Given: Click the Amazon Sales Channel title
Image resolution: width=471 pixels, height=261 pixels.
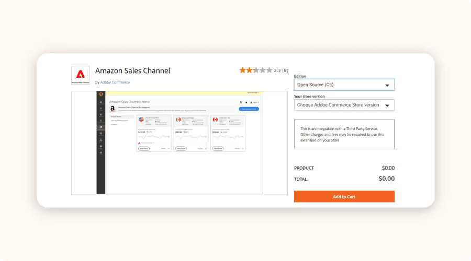Looking at the screenshot, I should coord(133,70).
